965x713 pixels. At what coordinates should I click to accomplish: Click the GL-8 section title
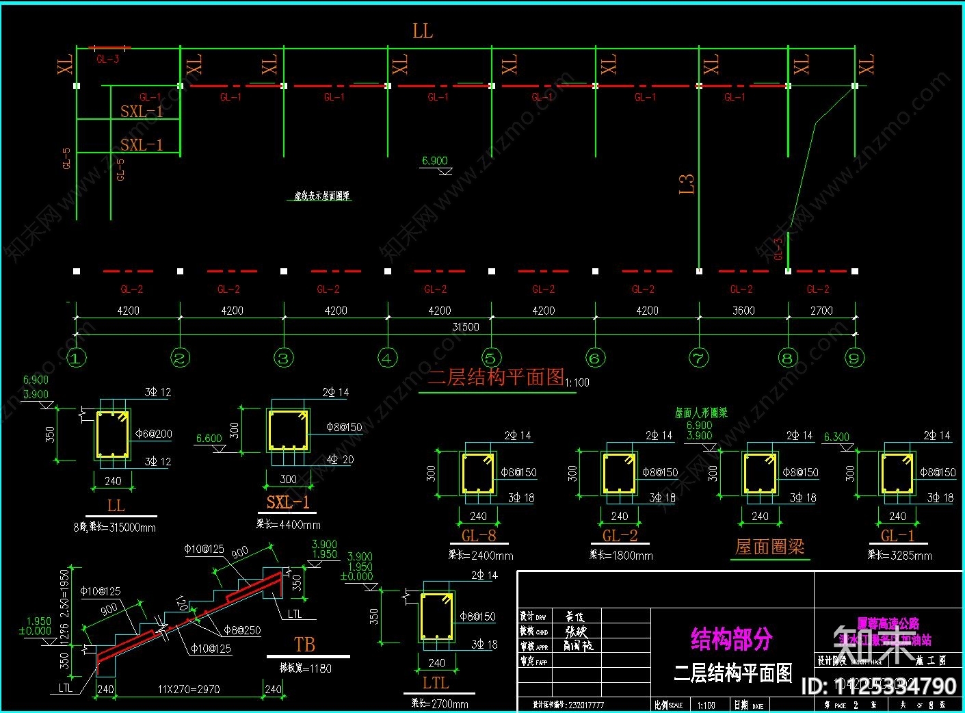coord(479,536)
